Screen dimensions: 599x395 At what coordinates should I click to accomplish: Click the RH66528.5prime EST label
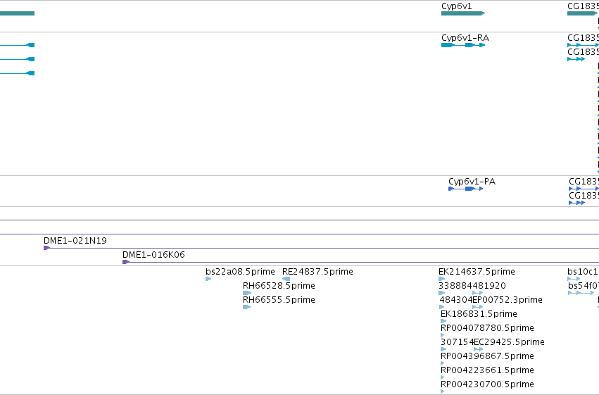click(x=279, y=286)
